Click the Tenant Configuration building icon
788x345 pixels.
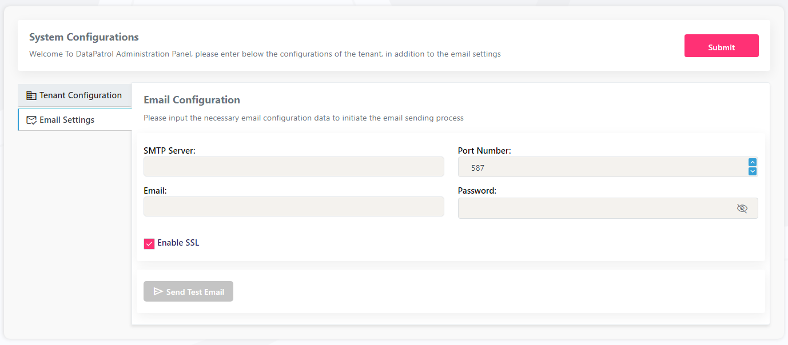point(31,95)
